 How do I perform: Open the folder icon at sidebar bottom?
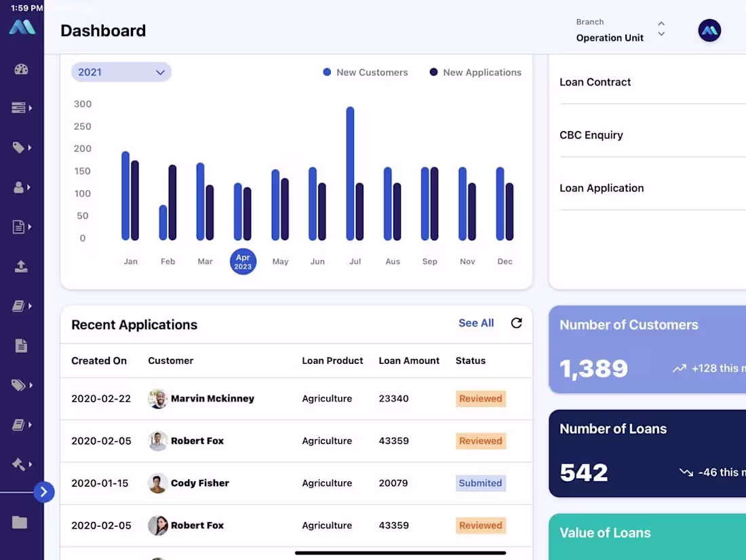pyautogui.click(x=21, y=522)
